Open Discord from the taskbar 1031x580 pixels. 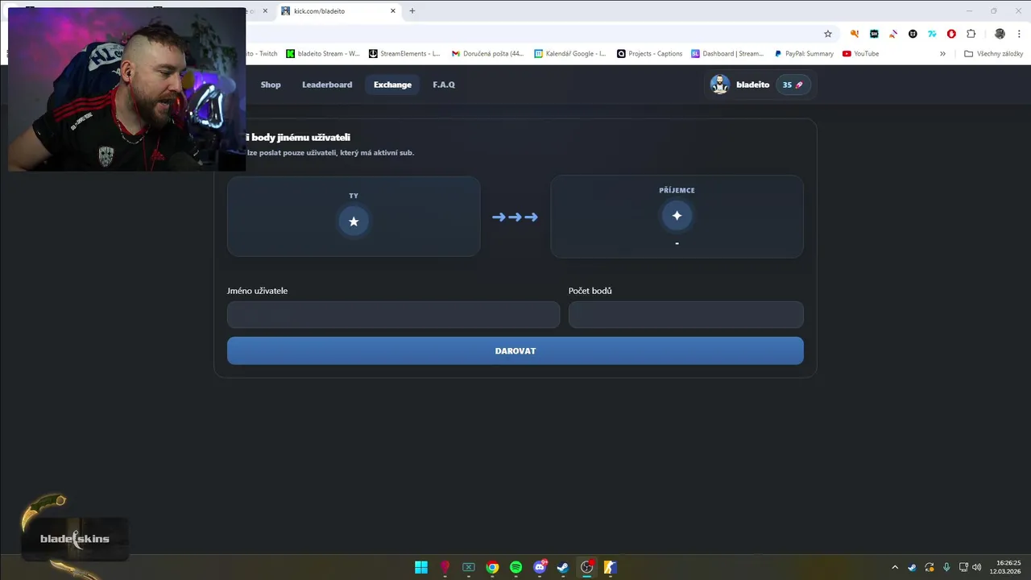pyautogui.click(x=540, y=567)
